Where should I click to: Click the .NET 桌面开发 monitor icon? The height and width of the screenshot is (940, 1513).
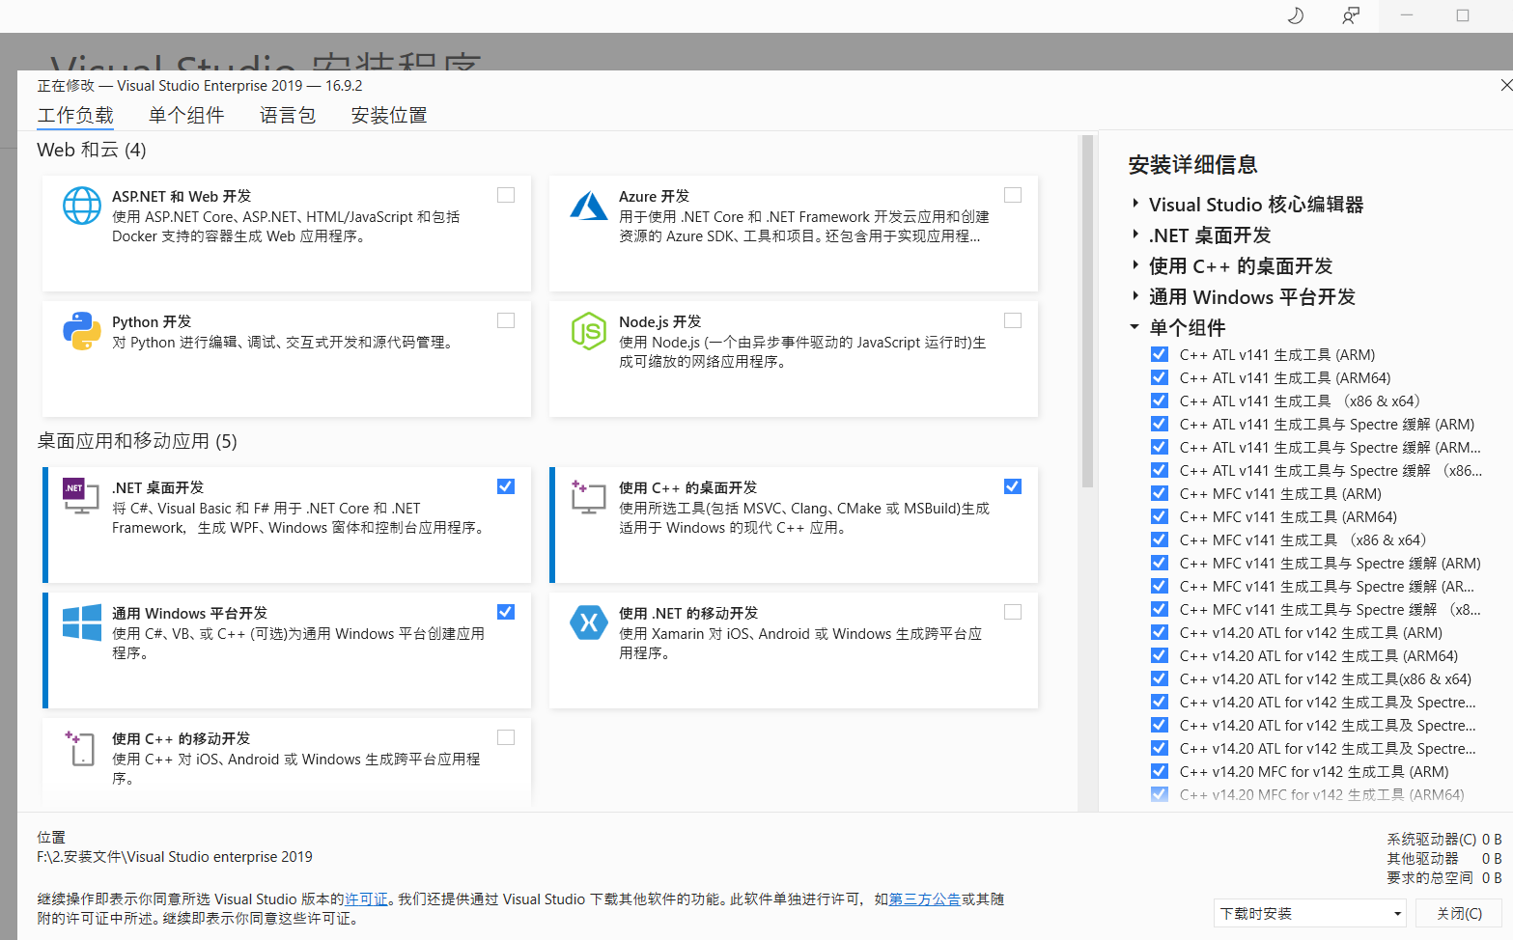pyautogui.click(x=81, y=496)
